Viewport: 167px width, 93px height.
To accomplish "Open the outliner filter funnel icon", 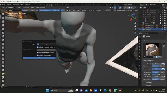I will click(x=163, y=7).
